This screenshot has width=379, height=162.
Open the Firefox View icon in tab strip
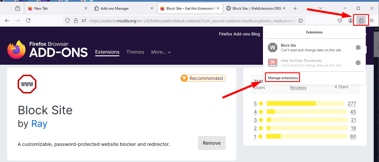pos(18,8)
